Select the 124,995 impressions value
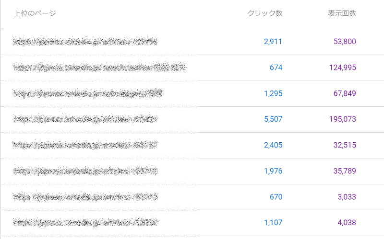 (x=342, y=68)
